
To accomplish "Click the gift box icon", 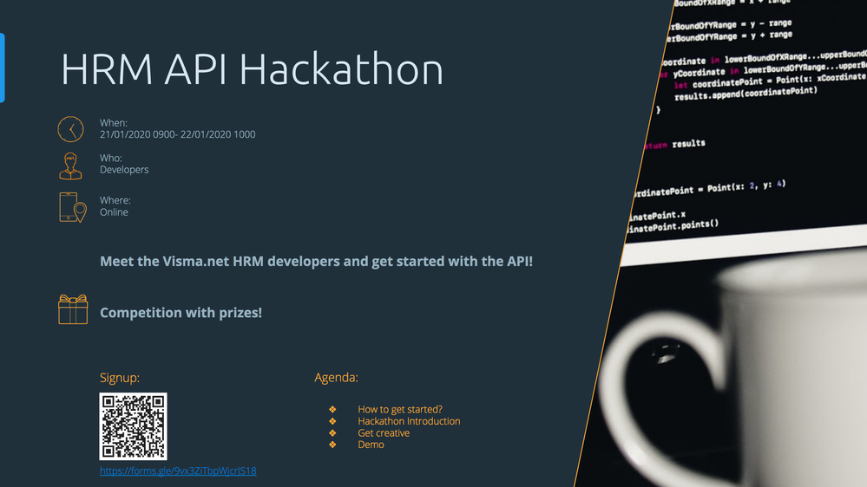I will coord(73,309).
